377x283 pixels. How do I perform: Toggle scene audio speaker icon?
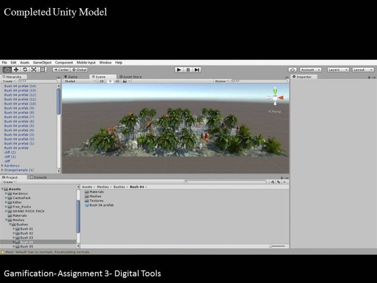tap(117, 81)
